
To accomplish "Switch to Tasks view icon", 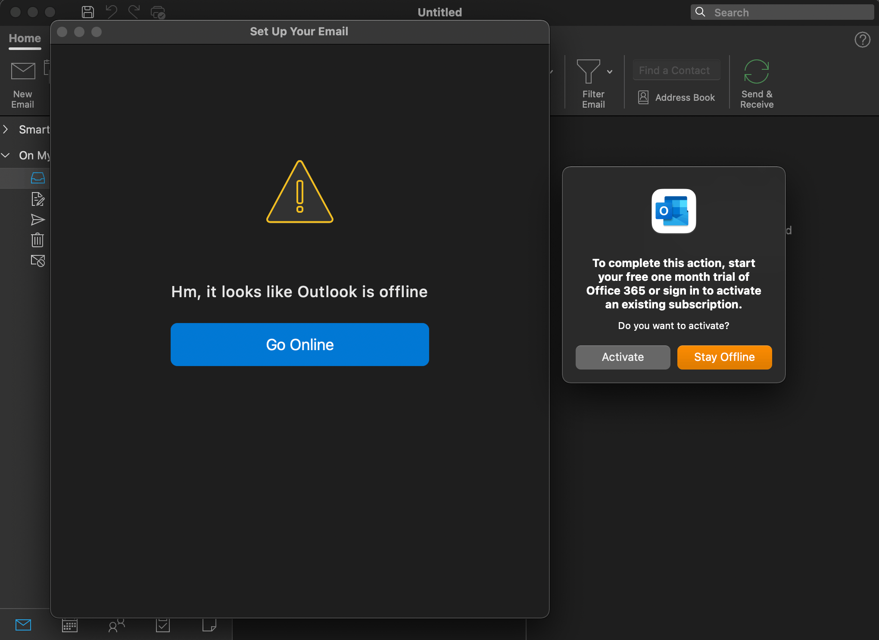I will pos(163,625).
